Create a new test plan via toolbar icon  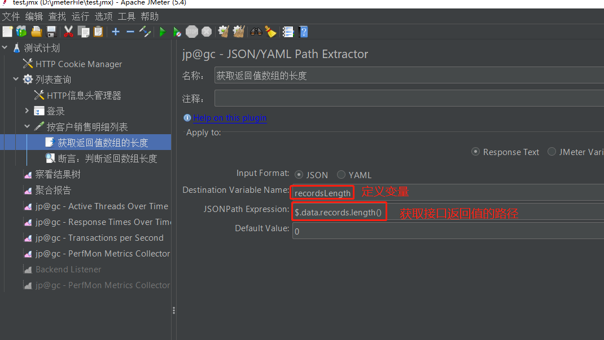[7, 32]
